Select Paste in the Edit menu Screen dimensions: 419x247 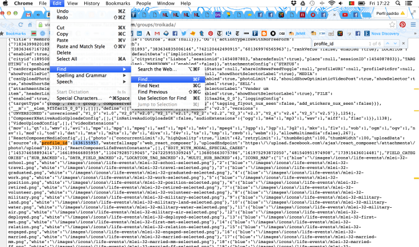click(x=91, y=40)
